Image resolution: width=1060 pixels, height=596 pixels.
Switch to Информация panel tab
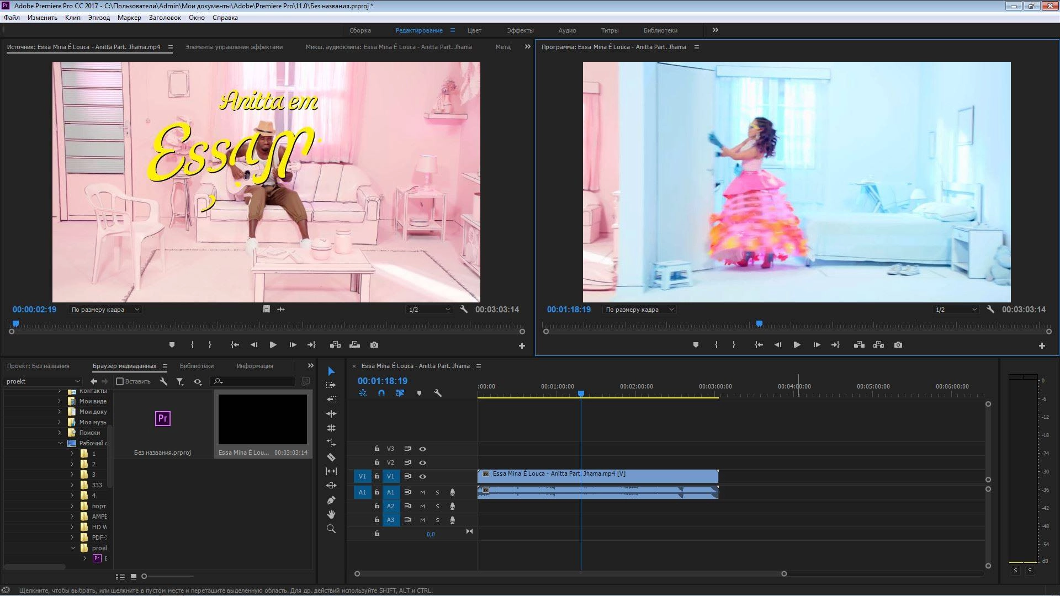255,366
